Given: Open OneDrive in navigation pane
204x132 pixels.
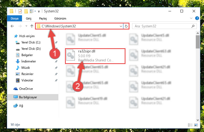Looking at the screenshot, I should [x=26, y=89].
